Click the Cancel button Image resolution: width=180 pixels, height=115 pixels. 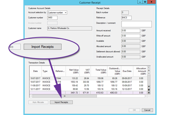point(147,110)
